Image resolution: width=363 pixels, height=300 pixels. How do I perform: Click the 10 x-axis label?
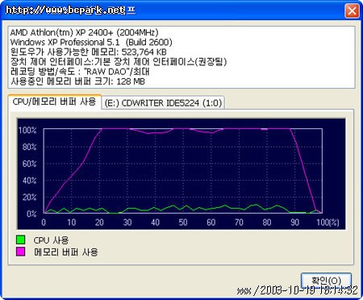tap(72, 223)
